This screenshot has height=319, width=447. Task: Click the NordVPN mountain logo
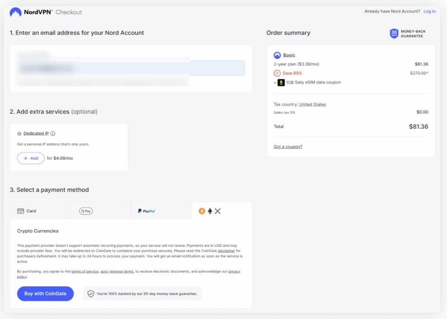tap(15, 12)
